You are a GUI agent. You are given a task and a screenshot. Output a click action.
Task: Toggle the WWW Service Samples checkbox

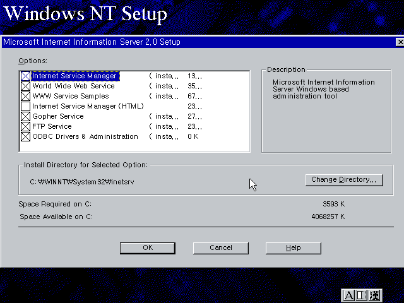click(x=25, y=96)
